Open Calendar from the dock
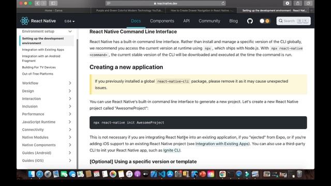Image resolution: width=331 pixels, height=186 pixels. 97,174
